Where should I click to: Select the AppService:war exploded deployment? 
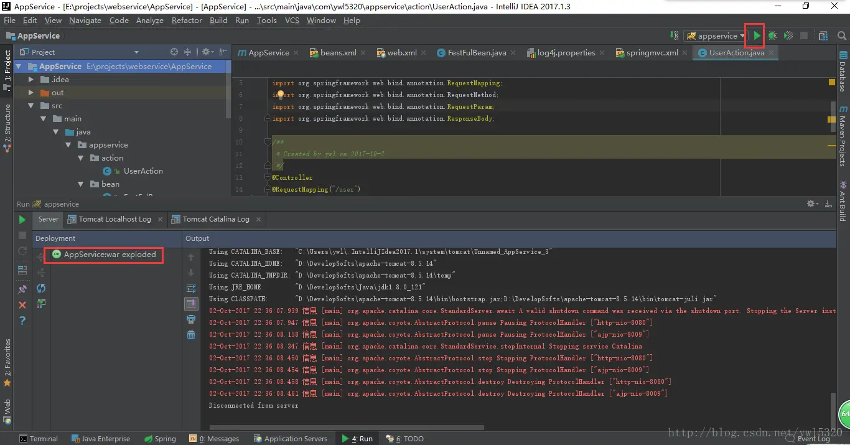coord(104,255)
